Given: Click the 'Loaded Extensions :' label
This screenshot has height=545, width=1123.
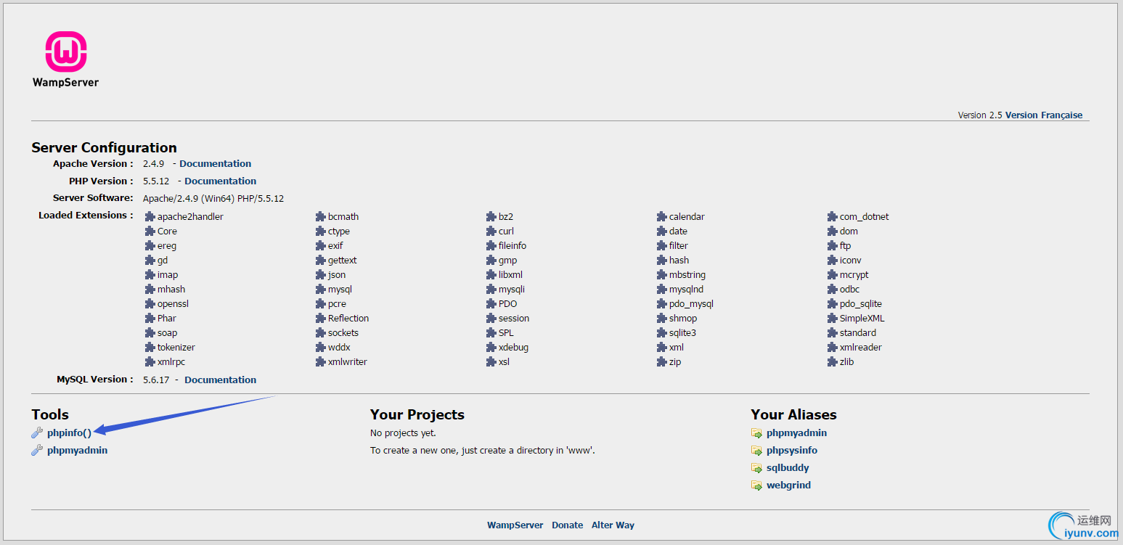Looking at the screenshot, I should (x=86, y=216).
